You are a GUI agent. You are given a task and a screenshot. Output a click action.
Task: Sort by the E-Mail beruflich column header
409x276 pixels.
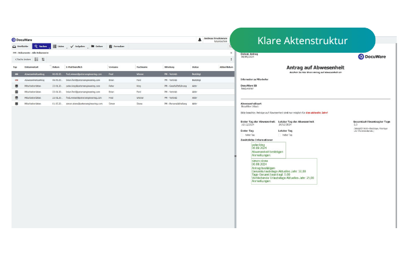pos(74,67)
